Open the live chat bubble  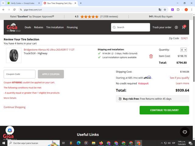[185, 132]
